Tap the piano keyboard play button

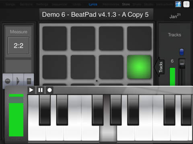[x=31, y=90]
